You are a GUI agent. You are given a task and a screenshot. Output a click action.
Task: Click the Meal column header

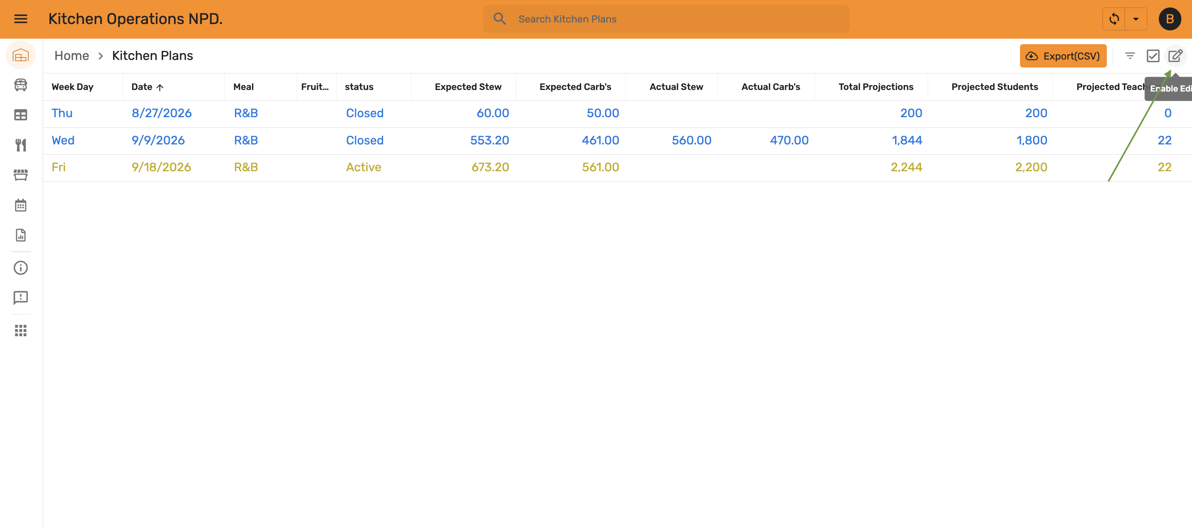point(243,87)
